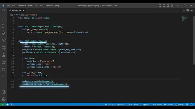Open the Run menu
This screenshot has width=195, height=109.
pyautogui.click(x=41, y=5)
